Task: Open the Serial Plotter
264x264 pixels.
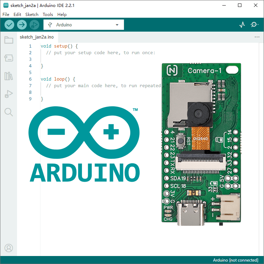Action: [242, 25]
